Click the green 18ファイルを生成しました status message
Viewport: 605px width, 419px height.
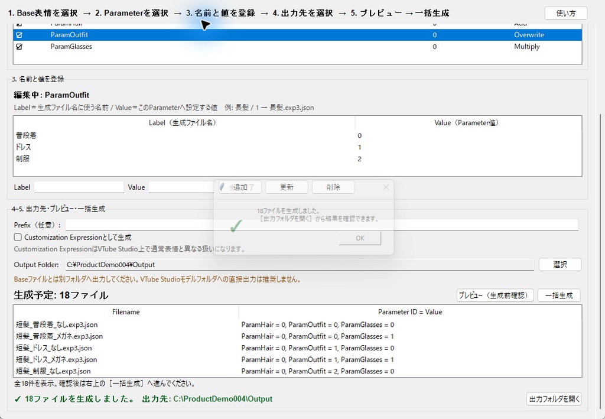[143, 399]
